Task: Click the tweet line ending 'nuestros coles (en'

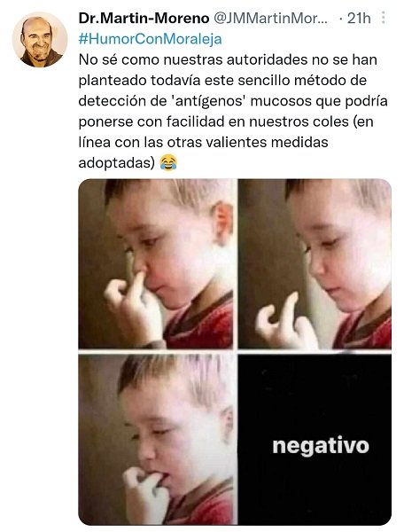Action: [x=226, y=121]
